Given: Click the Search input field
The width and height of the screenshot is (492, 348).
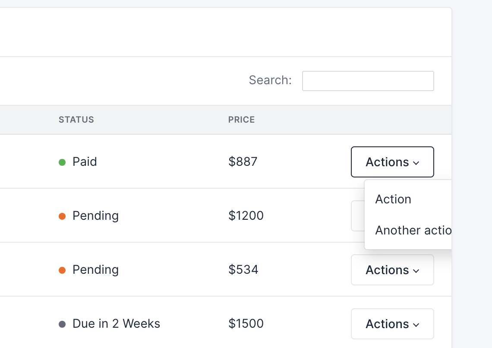Looking at the screenshot, I should [368, 81].
